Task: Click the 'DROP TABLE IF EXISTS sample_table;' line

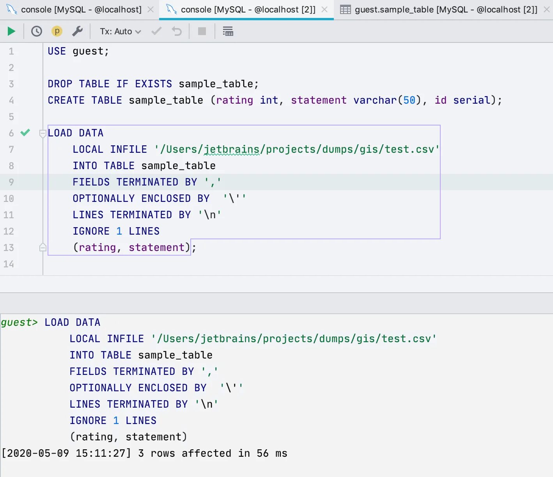Action: (x=153, y=84)
